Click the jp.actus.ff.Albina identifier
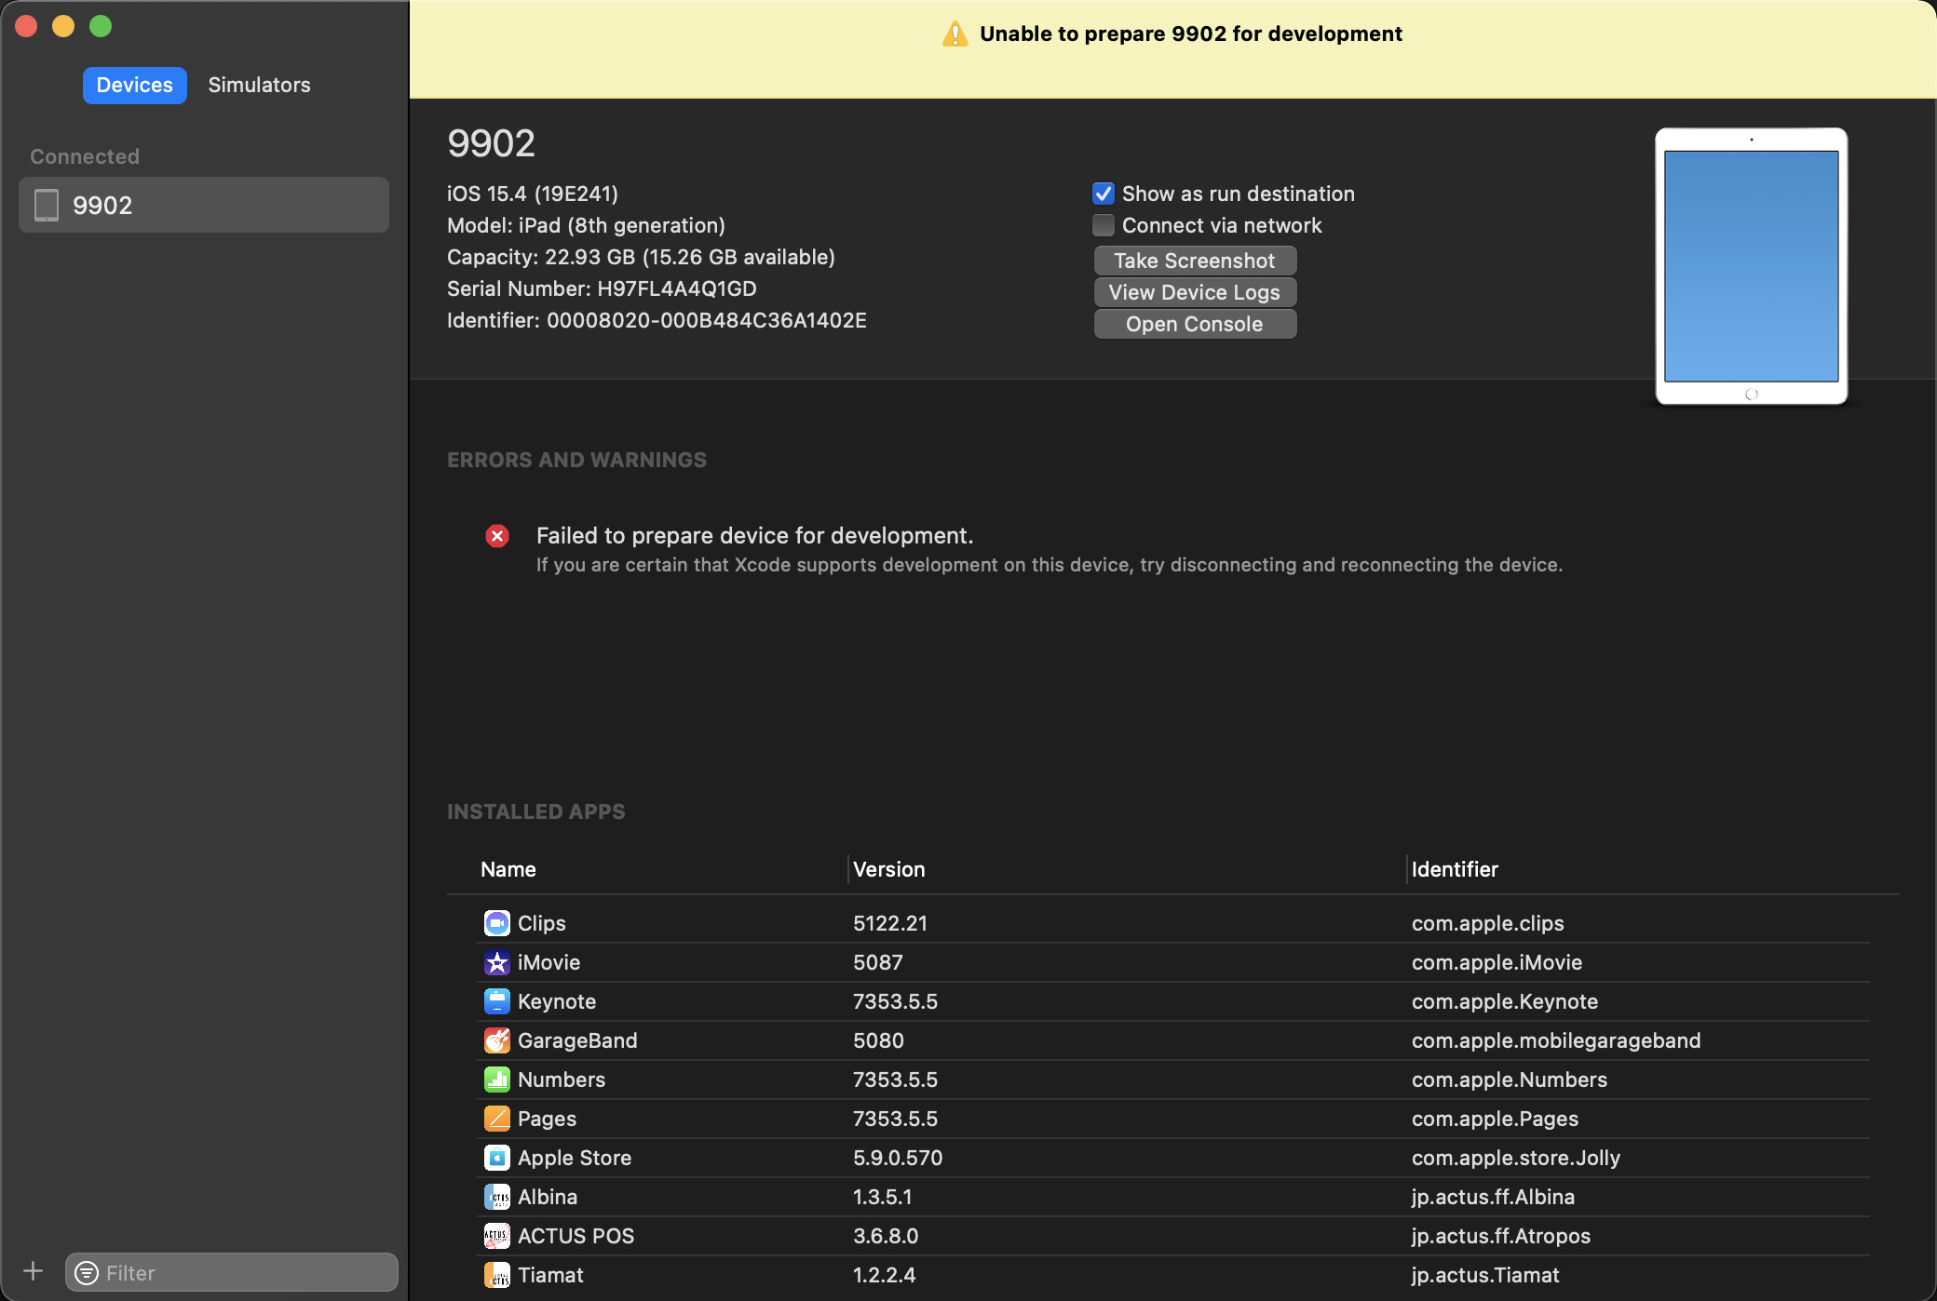Image resolution: width=1937 pixels, height=1301 pixels. [1494, 1197]
